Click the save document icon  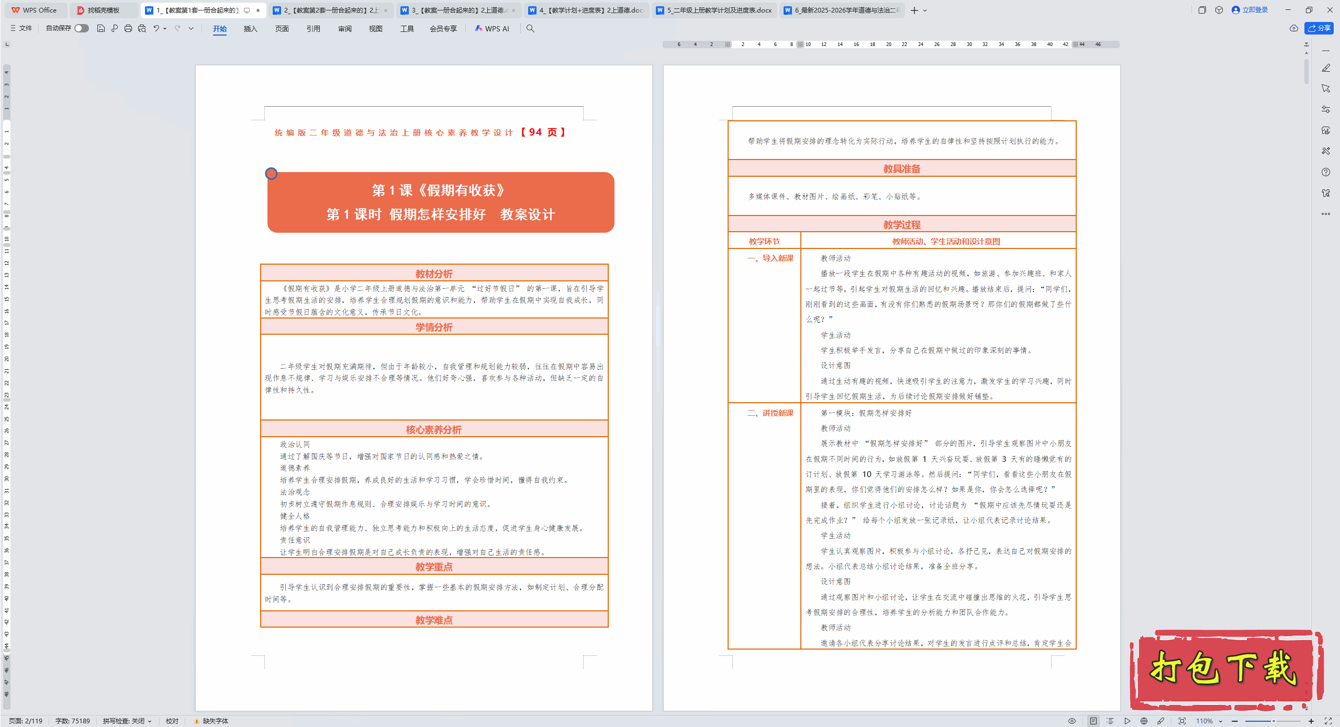tap(101, 28)
